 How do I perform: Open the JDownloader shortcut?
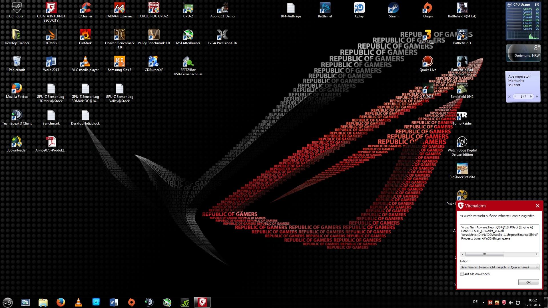(x=17, y=144)
